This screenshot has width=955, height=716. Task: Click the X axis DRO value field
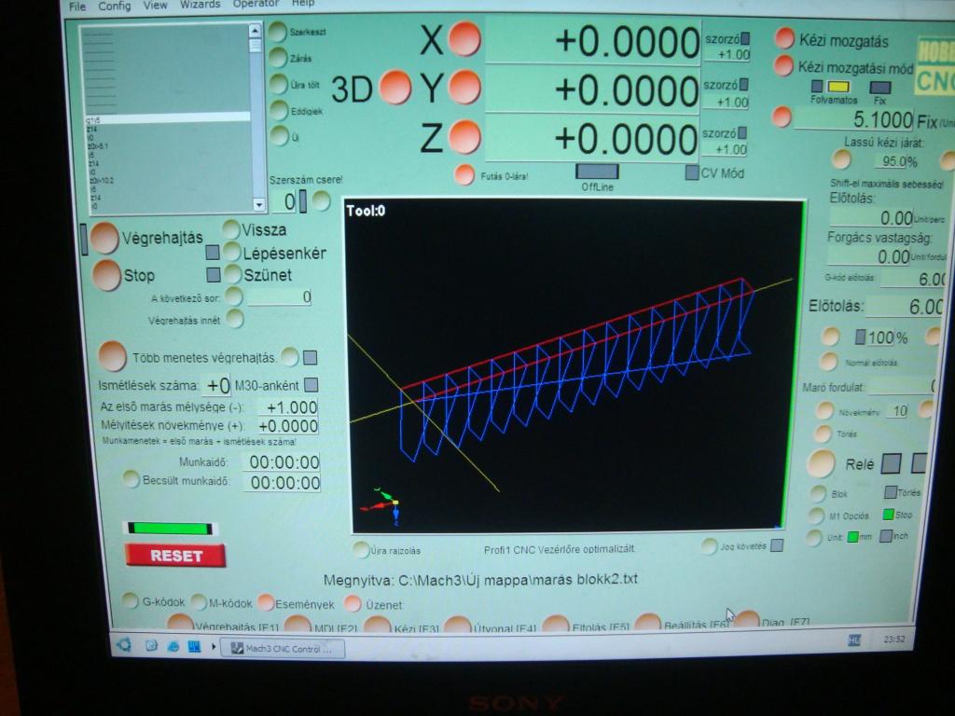[593, 41]
